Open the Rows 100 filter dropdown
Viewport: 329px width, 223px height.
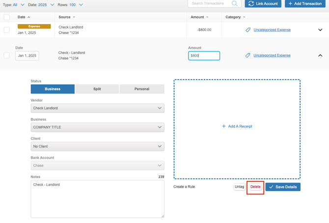76,5
